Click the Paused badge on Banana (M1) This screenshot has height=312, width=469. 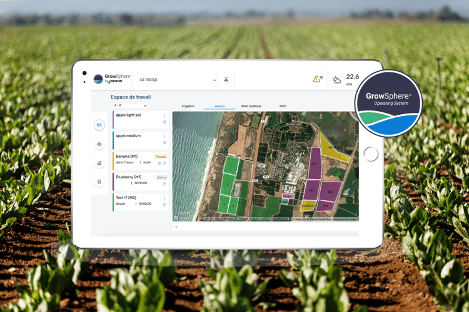(160, 157)
